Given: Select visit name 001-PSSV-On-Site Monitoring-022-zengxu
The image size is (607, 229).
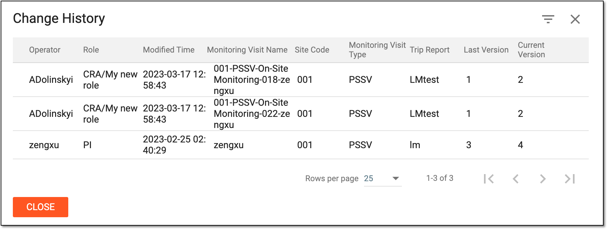Looking at the screenshot, I should coord(252,114).
